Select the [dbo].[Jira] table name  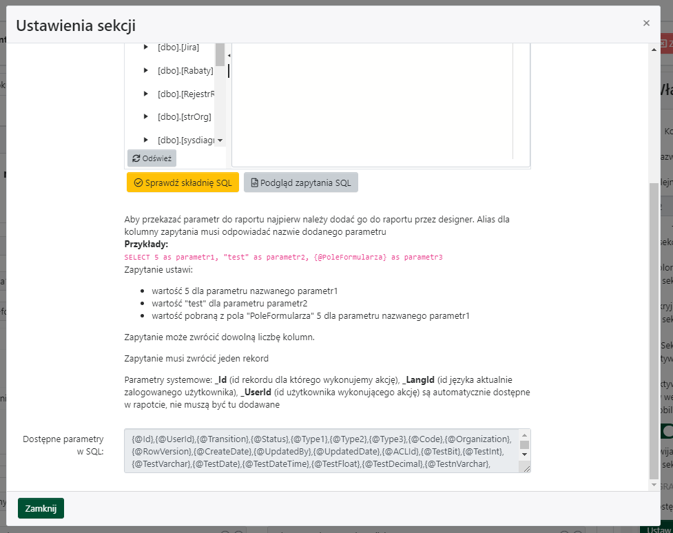(178, 48)
